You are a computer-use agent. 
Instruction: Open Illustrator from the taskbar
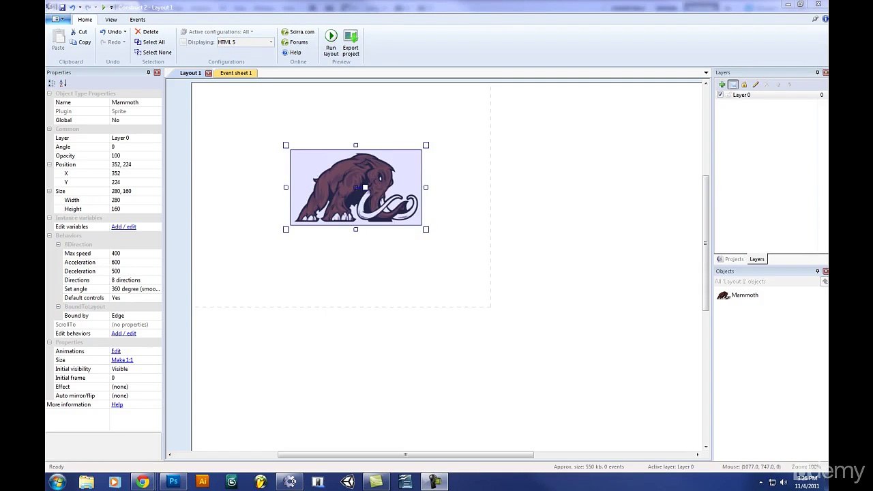coord(202,482)
